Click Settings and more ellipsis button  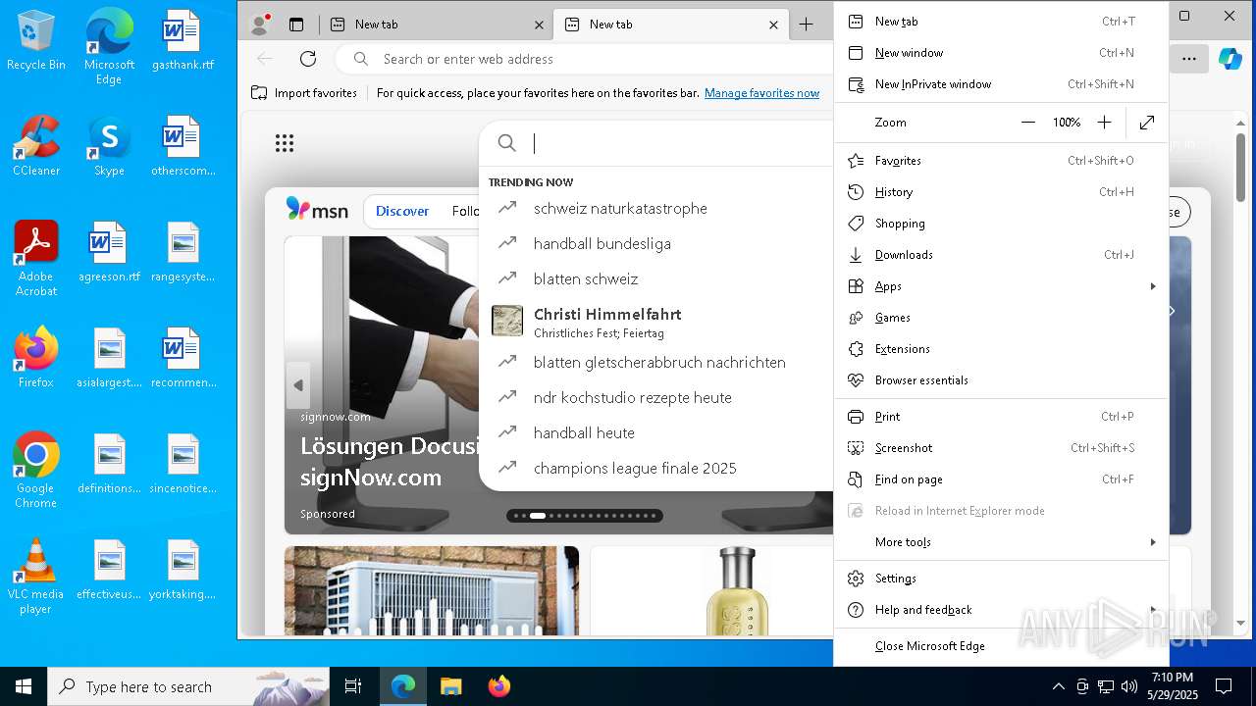click(1189, 59)
